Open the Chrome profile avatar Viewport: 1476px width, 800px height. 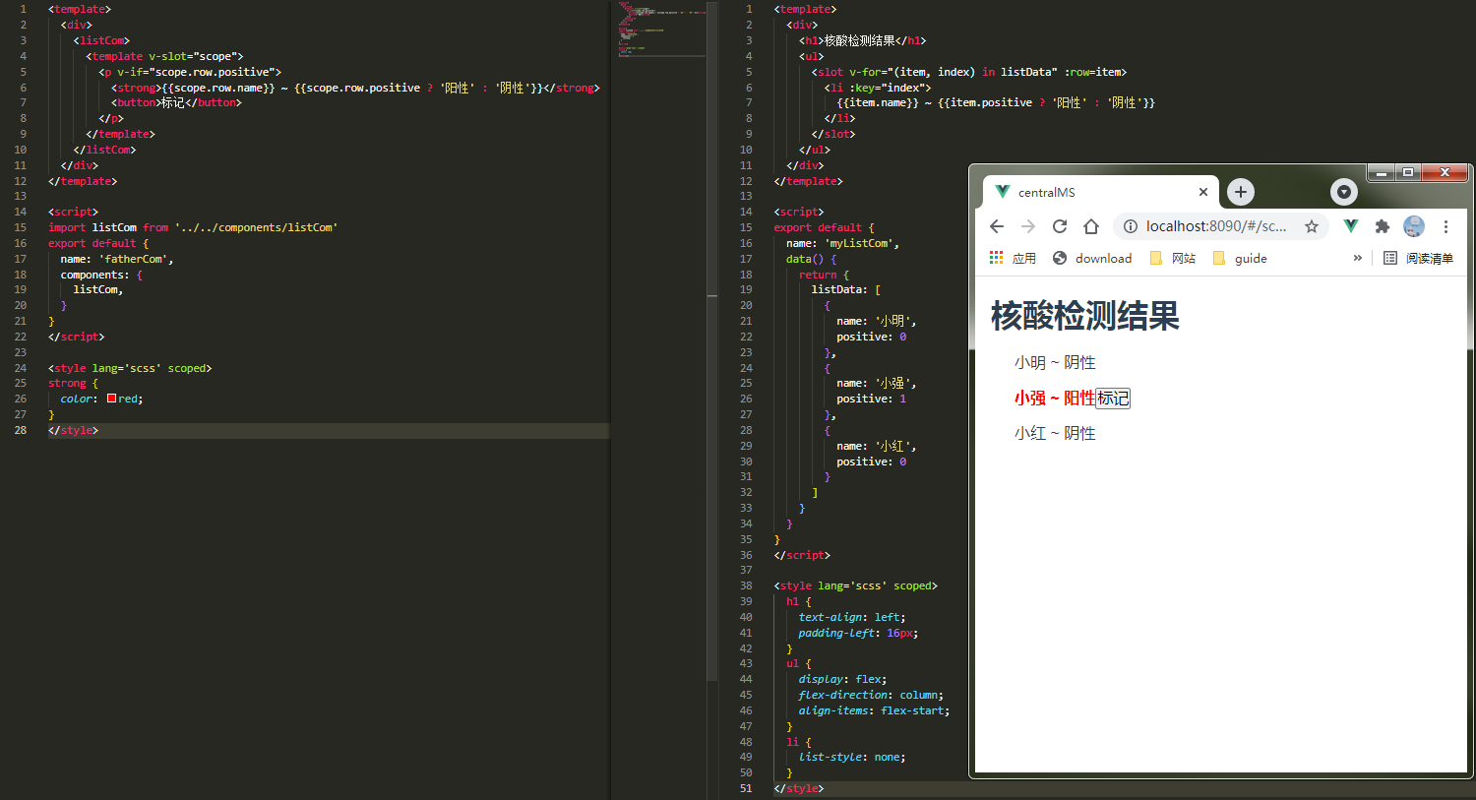[x=1414, y=226]
